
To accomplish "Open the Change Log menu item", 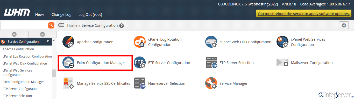I will click(x=61, y=15).
